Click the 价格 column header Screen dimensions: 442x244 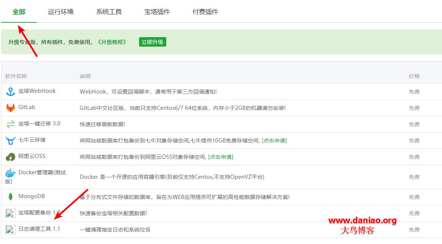tap(414, 76)
